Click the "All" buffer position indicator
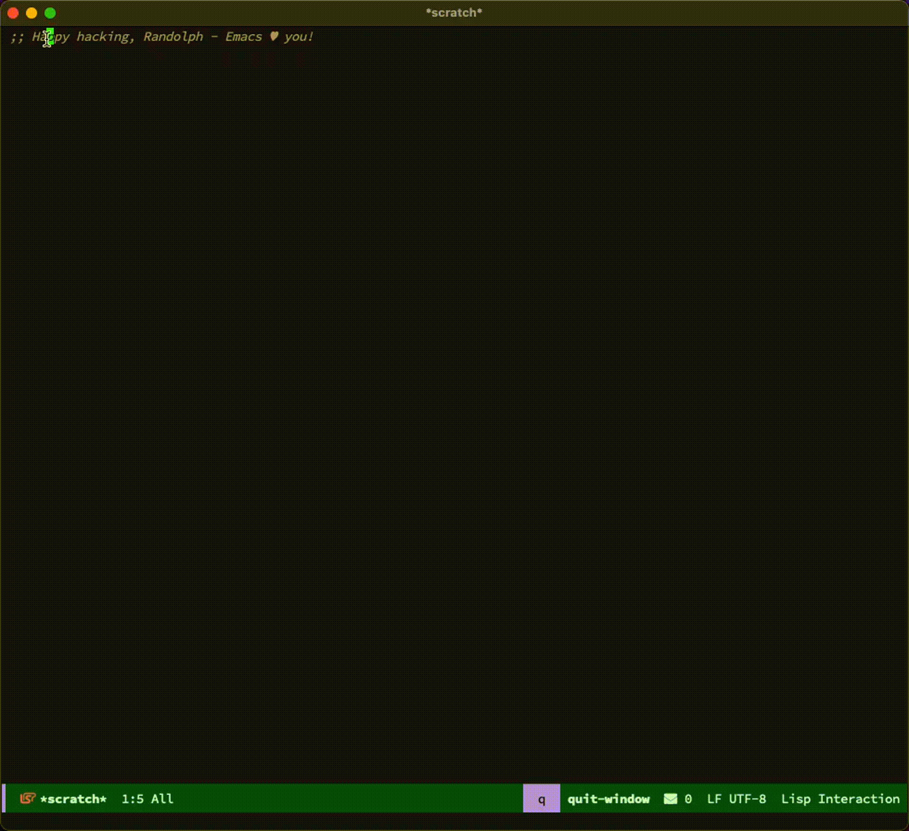The width and height of the screenshot is (909, 831). [x=162, y=799]
